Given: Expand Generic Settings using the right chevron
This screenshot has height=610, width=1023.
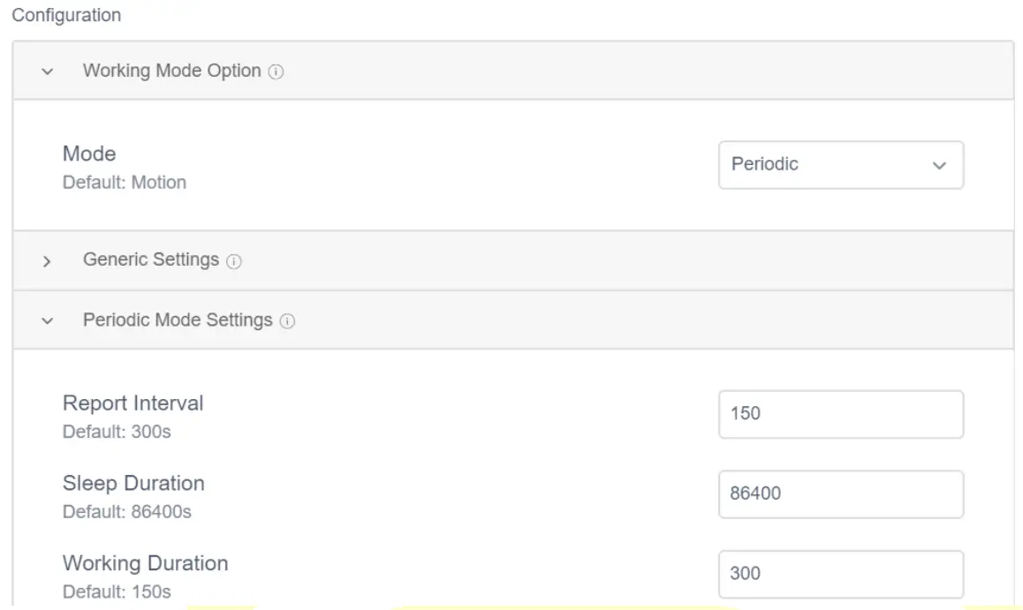Looking at the screenshot, I should pos(48,261).
